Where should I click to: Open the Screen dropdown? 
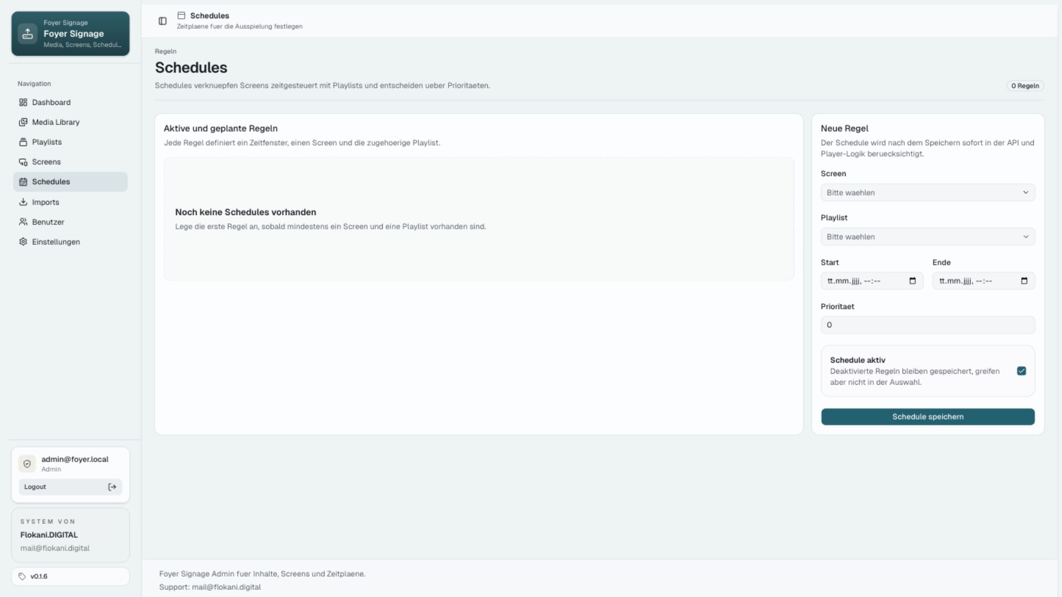pos(928,192)
